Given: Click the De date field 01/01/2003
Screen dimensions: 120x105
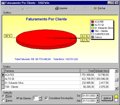Looking at the screenshot, I should [89, 96].
